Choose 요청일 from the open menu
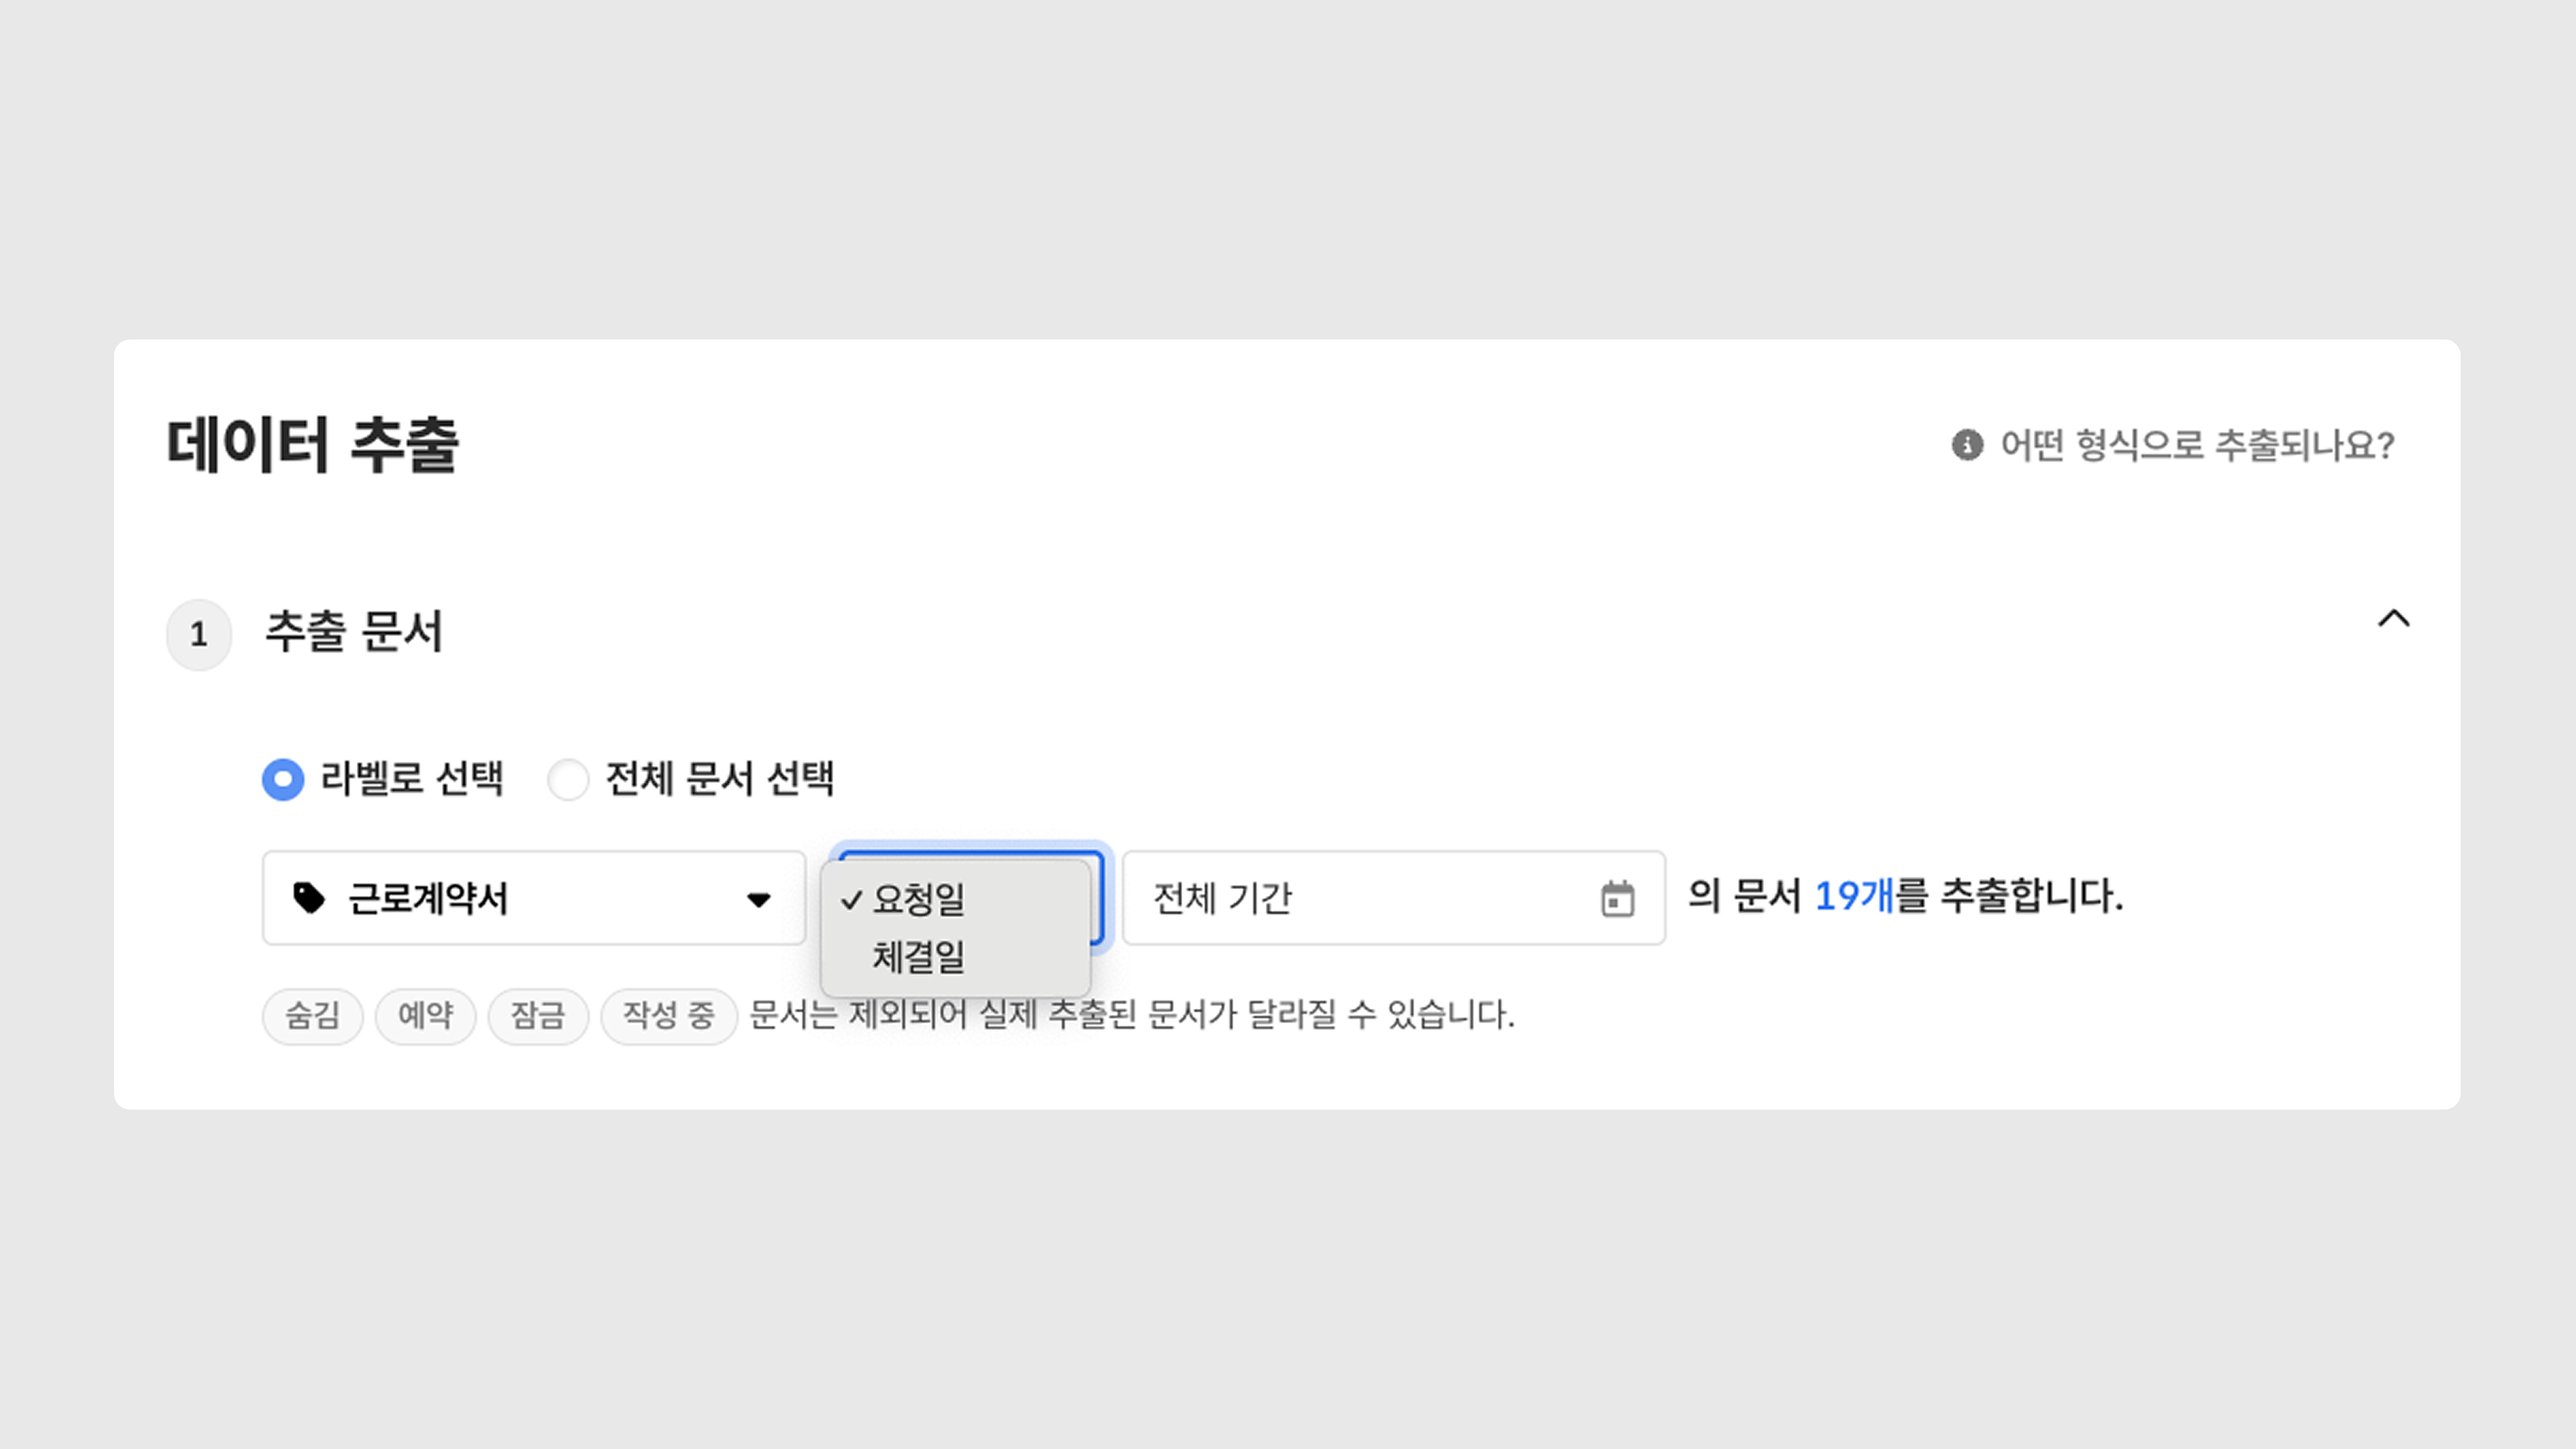Image resolution: width=2576 pixels, height=1449 pixels. tap(918, 899)
